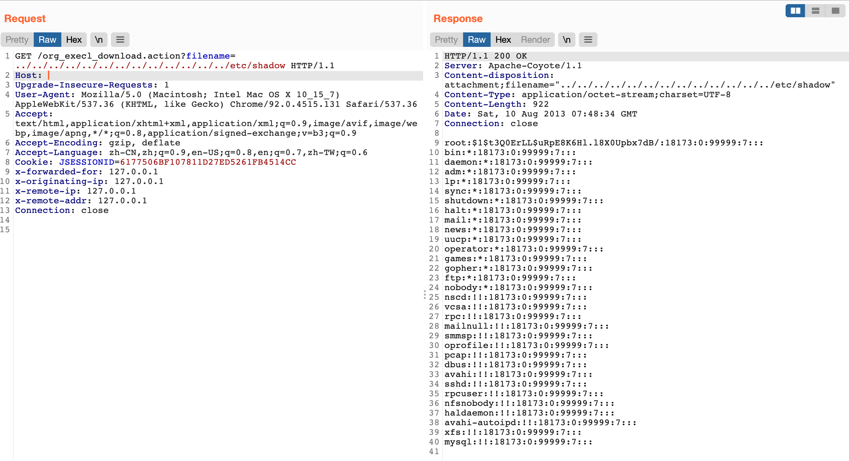Open Request pane hamburger options menu
Screen dimensions: 849x461
tap(120, 40)
